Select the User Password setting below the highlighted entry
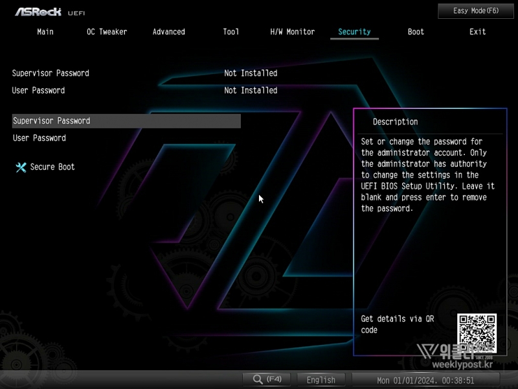 pyautogui.click(x=39, y=138)
